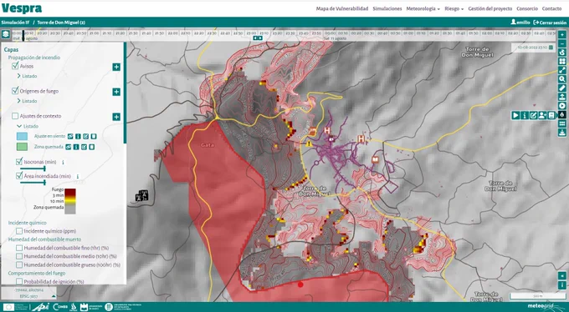The width and height of the screenshot is (569, 312).
Task: Step timeline back with left arrow
Action: pyautogui.click(x=255, y=38)
